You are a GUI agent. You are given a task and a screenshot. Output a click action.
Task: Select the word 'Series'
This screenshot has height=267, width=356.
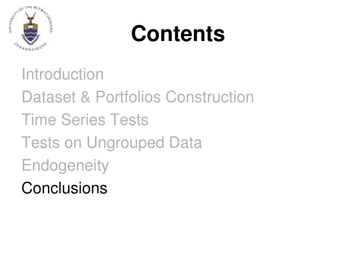coord(83,120)
